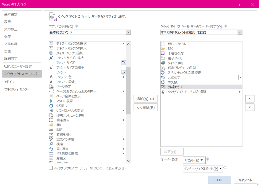Image resolution: width=259 pixels, height=186 pixels.
Task: Click the green マクロの表示 play icon
Action: tap(51, 101)
